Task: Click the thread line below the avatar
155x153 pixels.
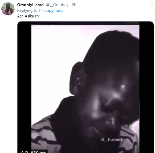Action: 8,85
